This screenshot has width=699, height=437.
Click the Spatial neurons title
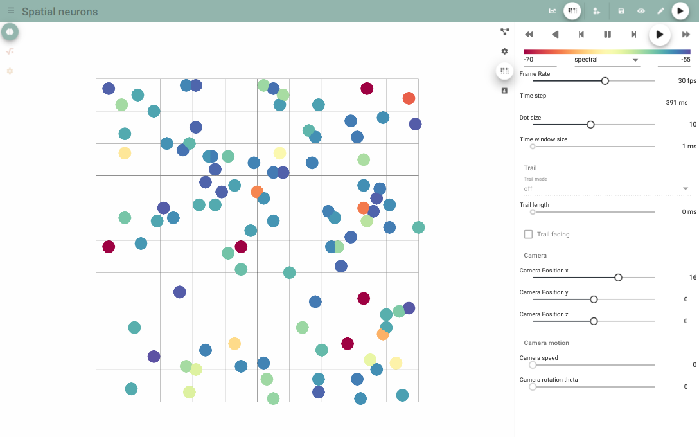(60, 12)
